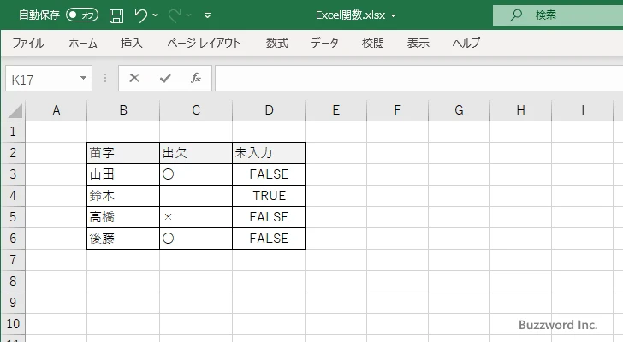Select row 3 header

(13, 174)
